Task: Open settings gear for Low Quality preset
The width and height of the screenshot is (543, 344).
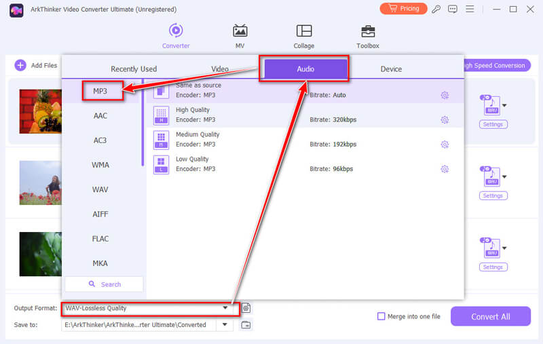Action: pyautogui.click(x=445, y=169)
